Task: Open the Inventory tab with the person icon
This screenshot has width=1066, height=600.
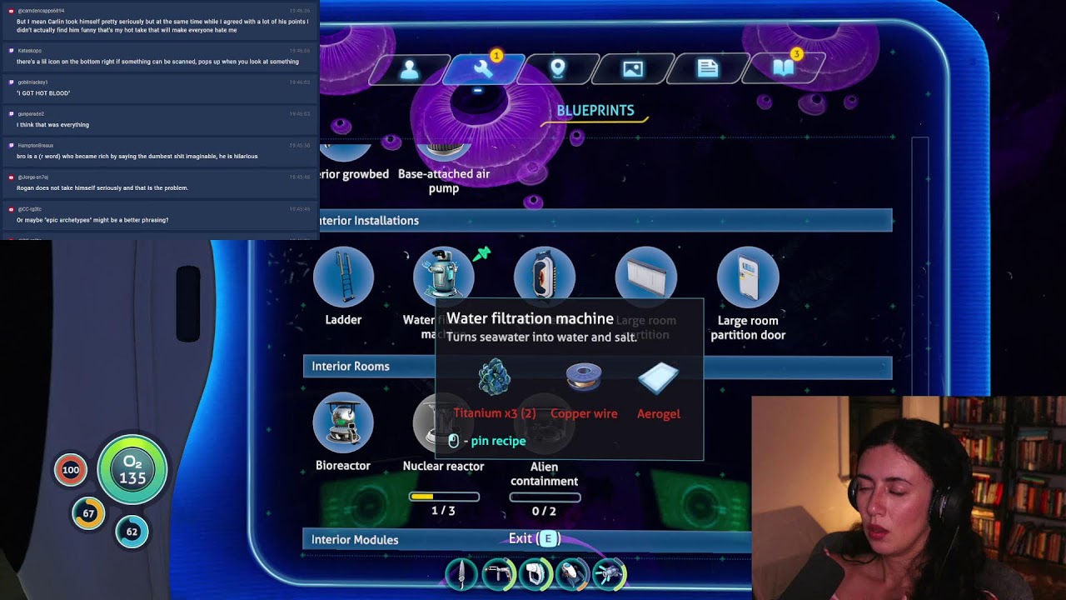Action: (x=409, y=69)
